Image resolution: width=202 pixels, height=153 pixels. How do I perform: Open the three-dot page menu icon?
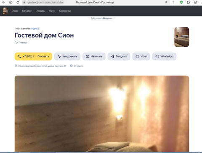(x=173, y=3)
